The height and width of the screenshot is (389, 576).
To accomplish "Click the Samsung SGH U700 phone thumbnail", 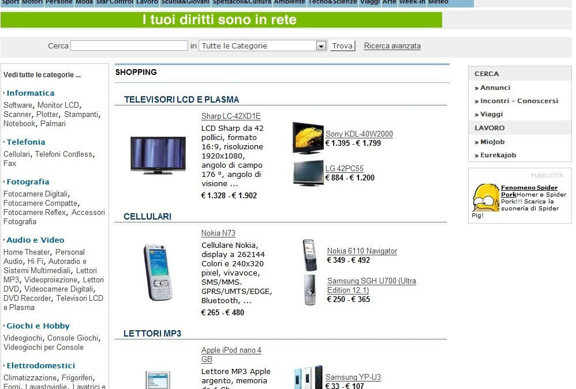I will click(310, 290).
